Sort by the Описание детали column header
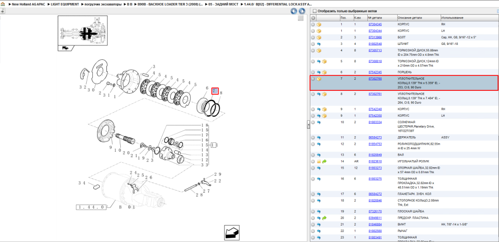499x242 pixels. coord(419,18)
